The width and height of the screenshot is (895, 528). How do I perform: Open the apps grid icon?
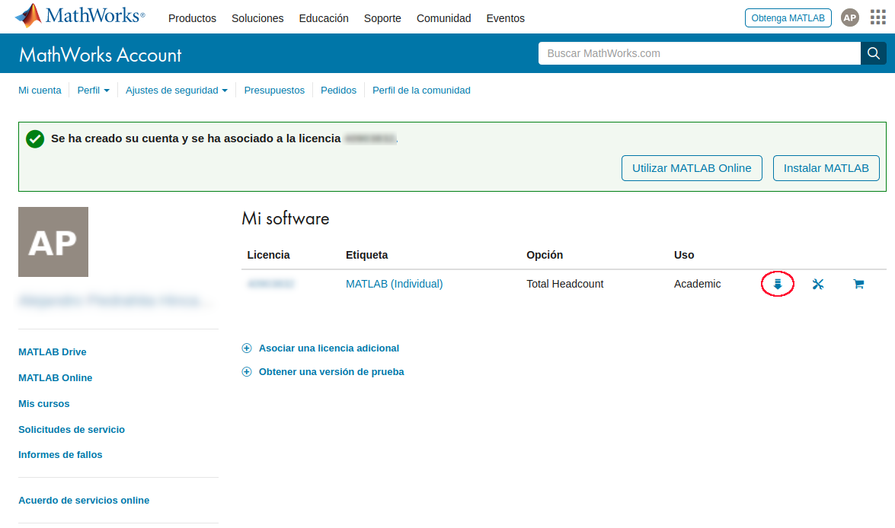[878, 17]
